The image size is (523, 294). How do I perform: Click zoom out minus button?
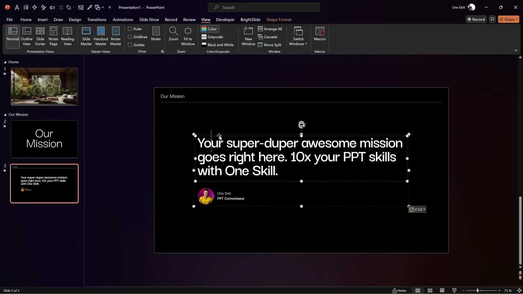(463, 290)
